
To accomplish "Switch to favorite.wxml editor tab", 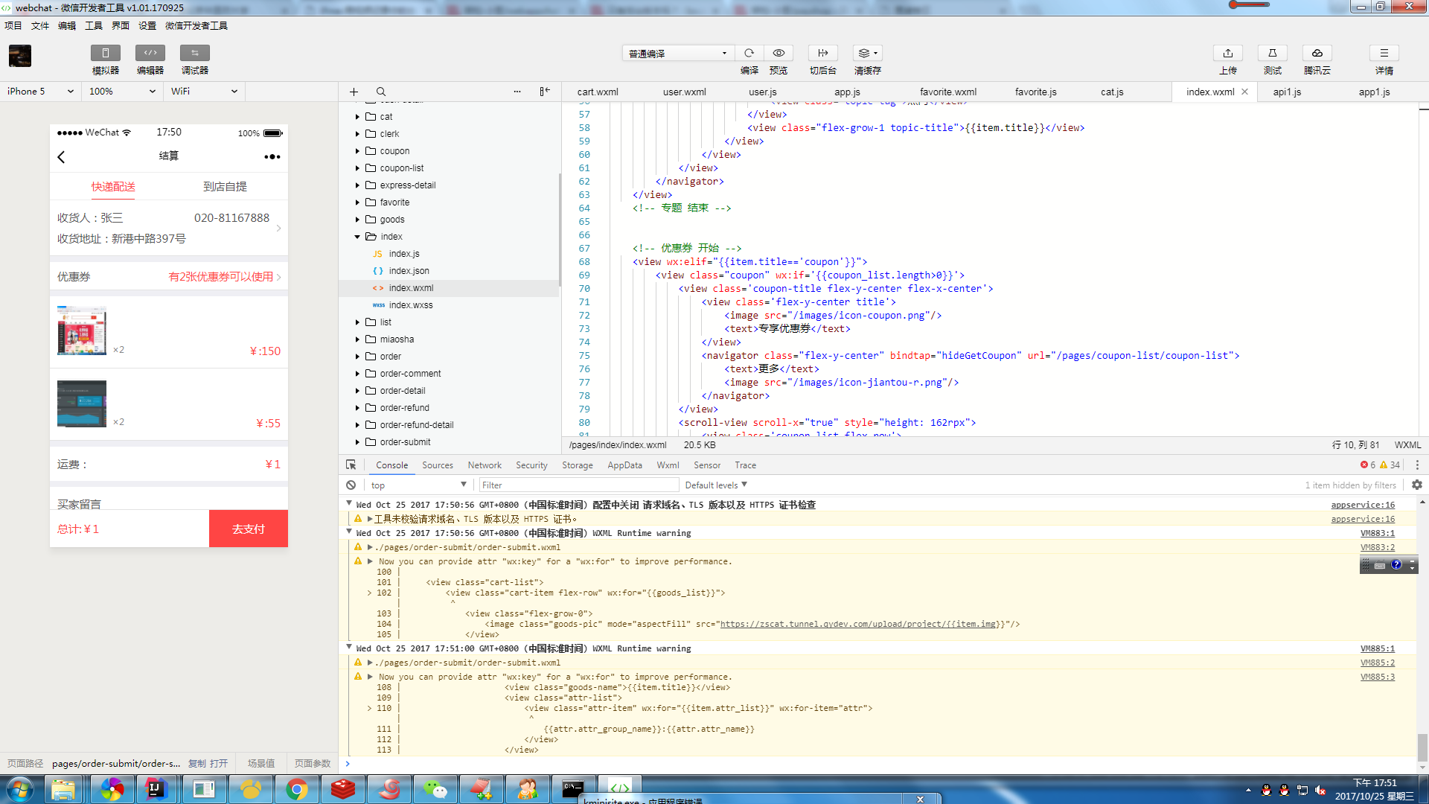I will pos(948,92).
